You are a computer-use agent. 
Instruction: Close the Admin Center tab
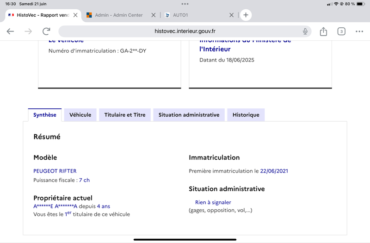[x=154, y=15]
